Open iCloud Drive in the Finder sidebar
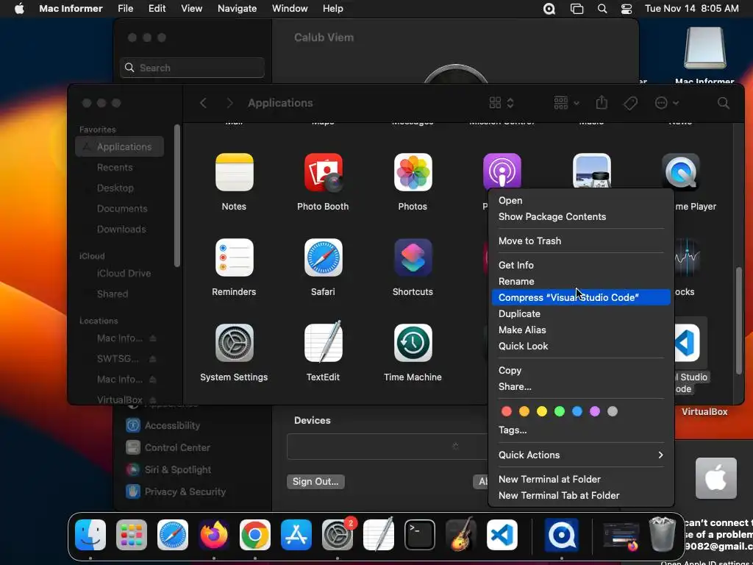 tap(124, 274)
